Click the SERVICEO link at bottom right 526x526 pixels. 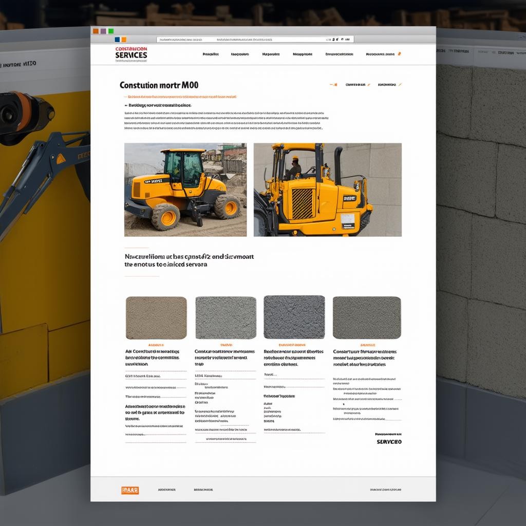pos(389,442)
